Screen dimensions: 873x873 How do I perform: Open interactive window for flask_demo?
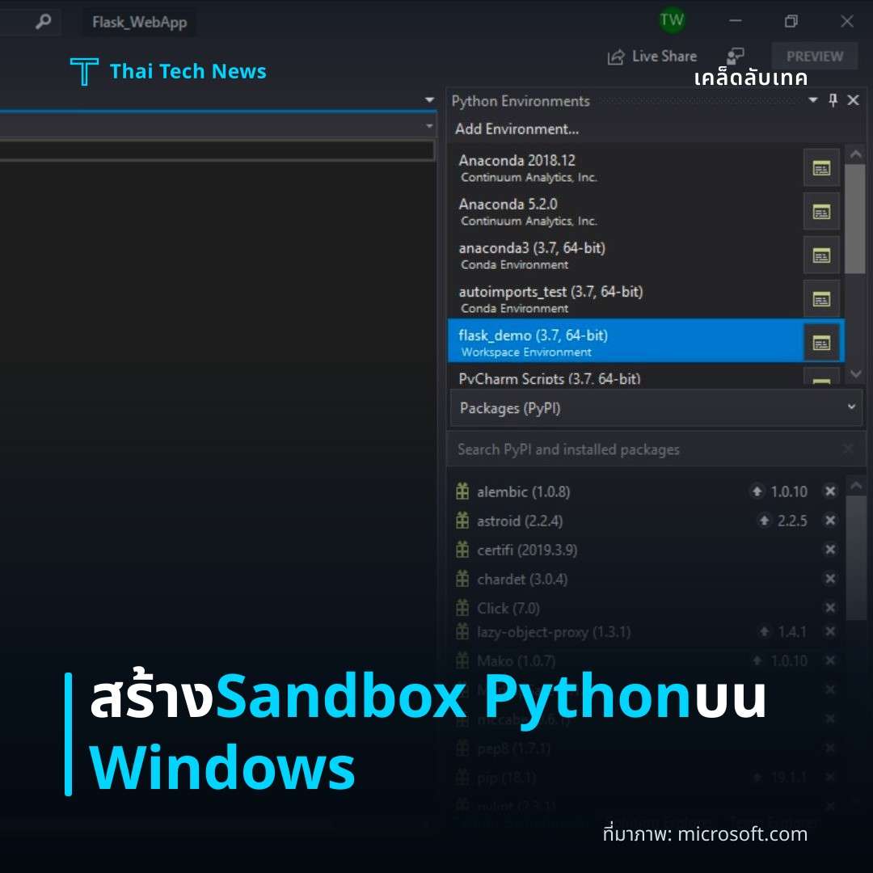[821, 343]
